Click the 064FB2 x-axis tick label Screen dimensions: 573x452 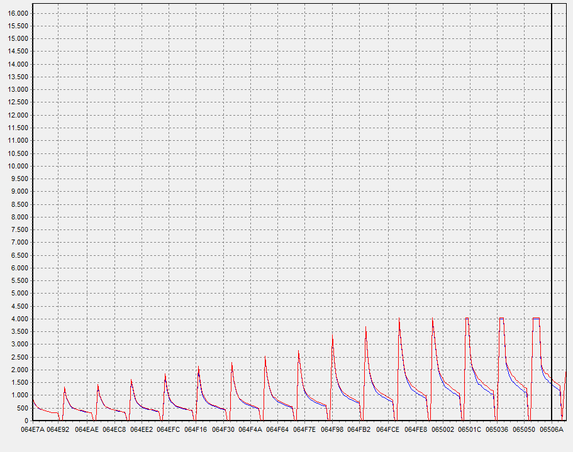click(x=359, y=430)
